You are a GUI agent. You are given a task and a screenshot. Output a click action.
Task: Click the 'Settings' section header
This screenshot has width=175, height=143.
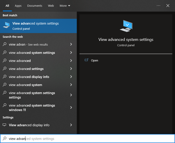[x=8, y=117]
